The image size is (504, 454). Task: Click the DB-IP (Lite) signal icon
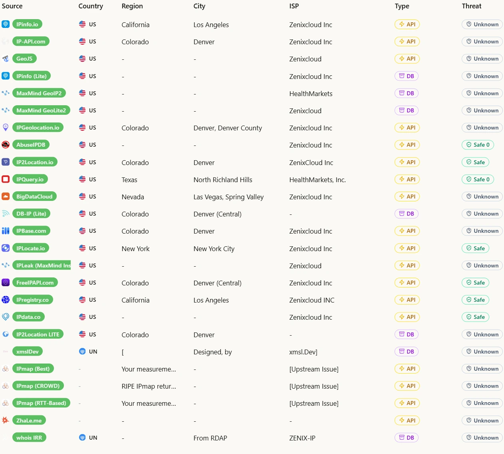click(6, 214)
